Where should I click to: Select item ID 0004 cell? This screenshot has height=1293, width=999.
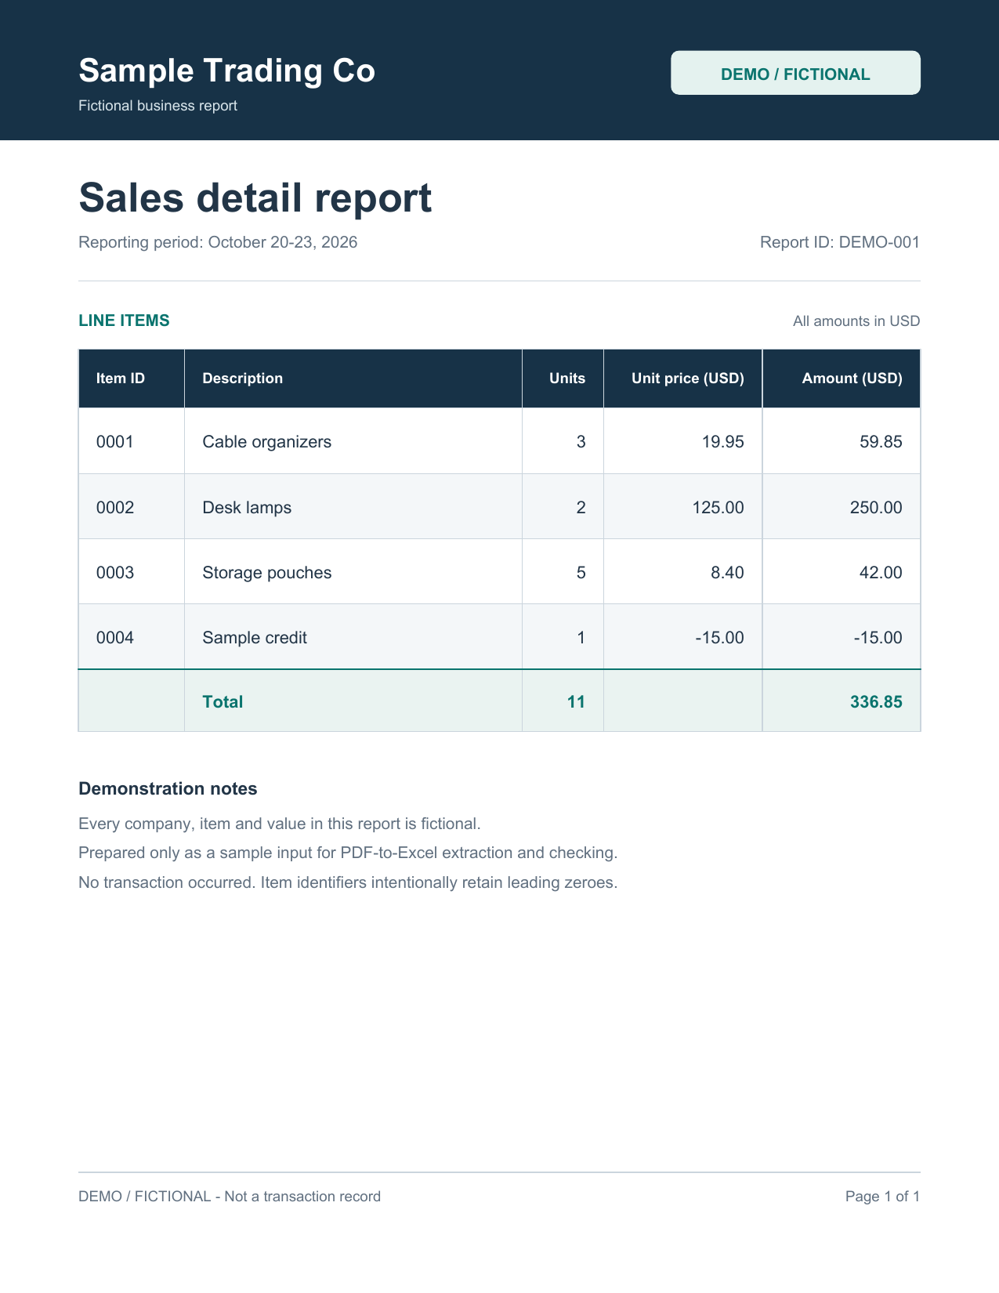click(132, 637)
